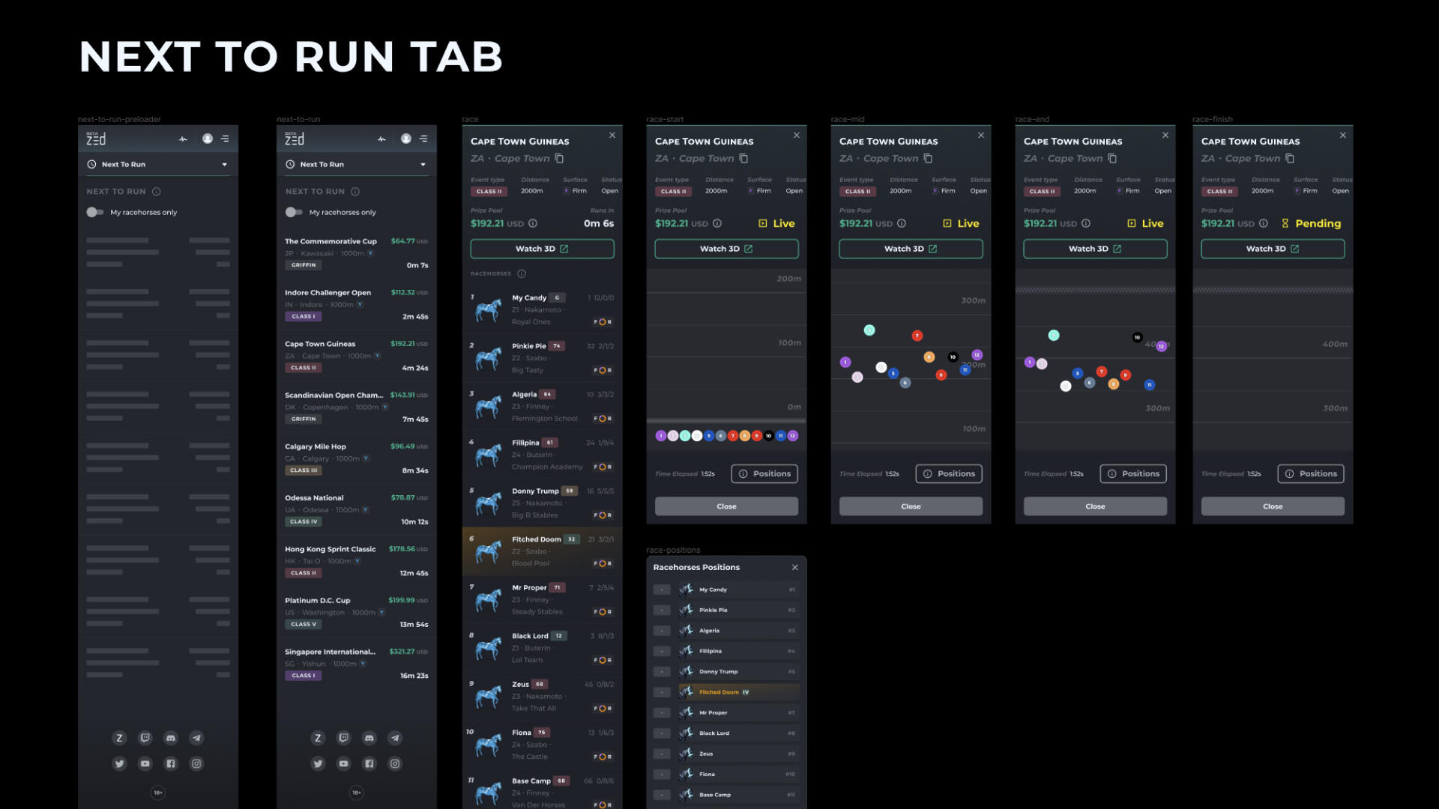Screen dimensions: 1439x809
Task: Open profile avatar in next-to-run panel header
Action: pyautogui.click(x=405, y=139)
